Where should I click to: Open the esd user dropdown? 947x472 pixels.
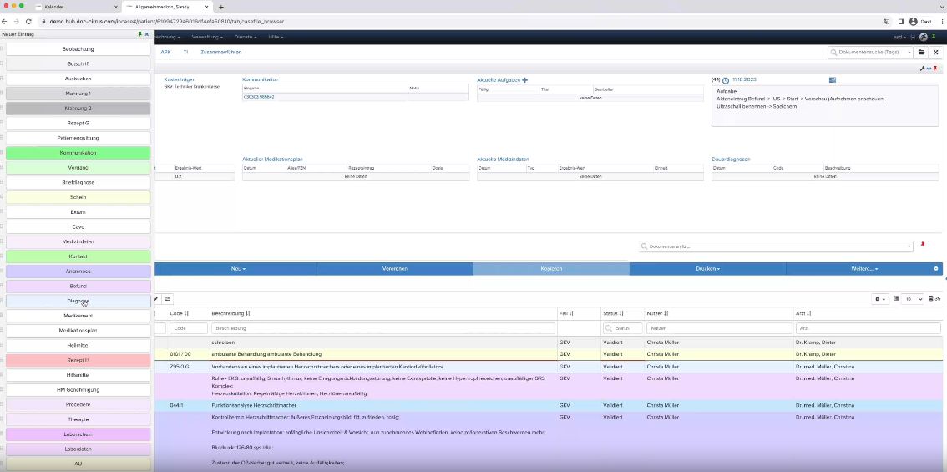click(x=899, y=37)
